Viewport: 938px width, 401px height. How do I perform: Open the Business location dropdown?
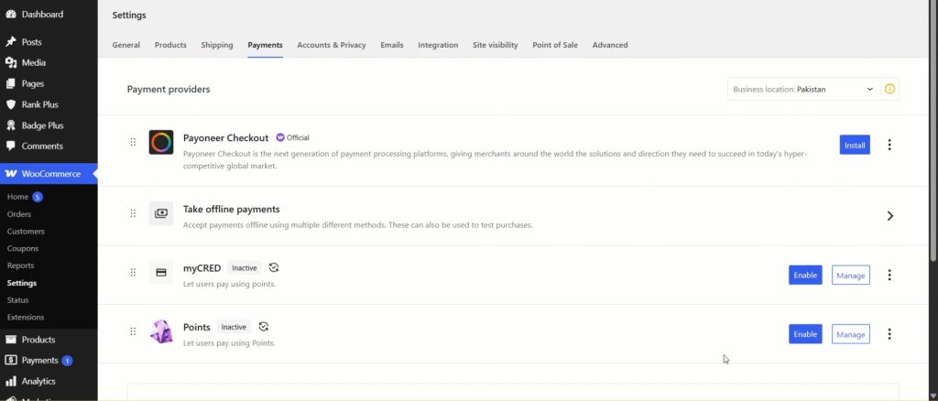pyautogui.click(x=803, y=89)
